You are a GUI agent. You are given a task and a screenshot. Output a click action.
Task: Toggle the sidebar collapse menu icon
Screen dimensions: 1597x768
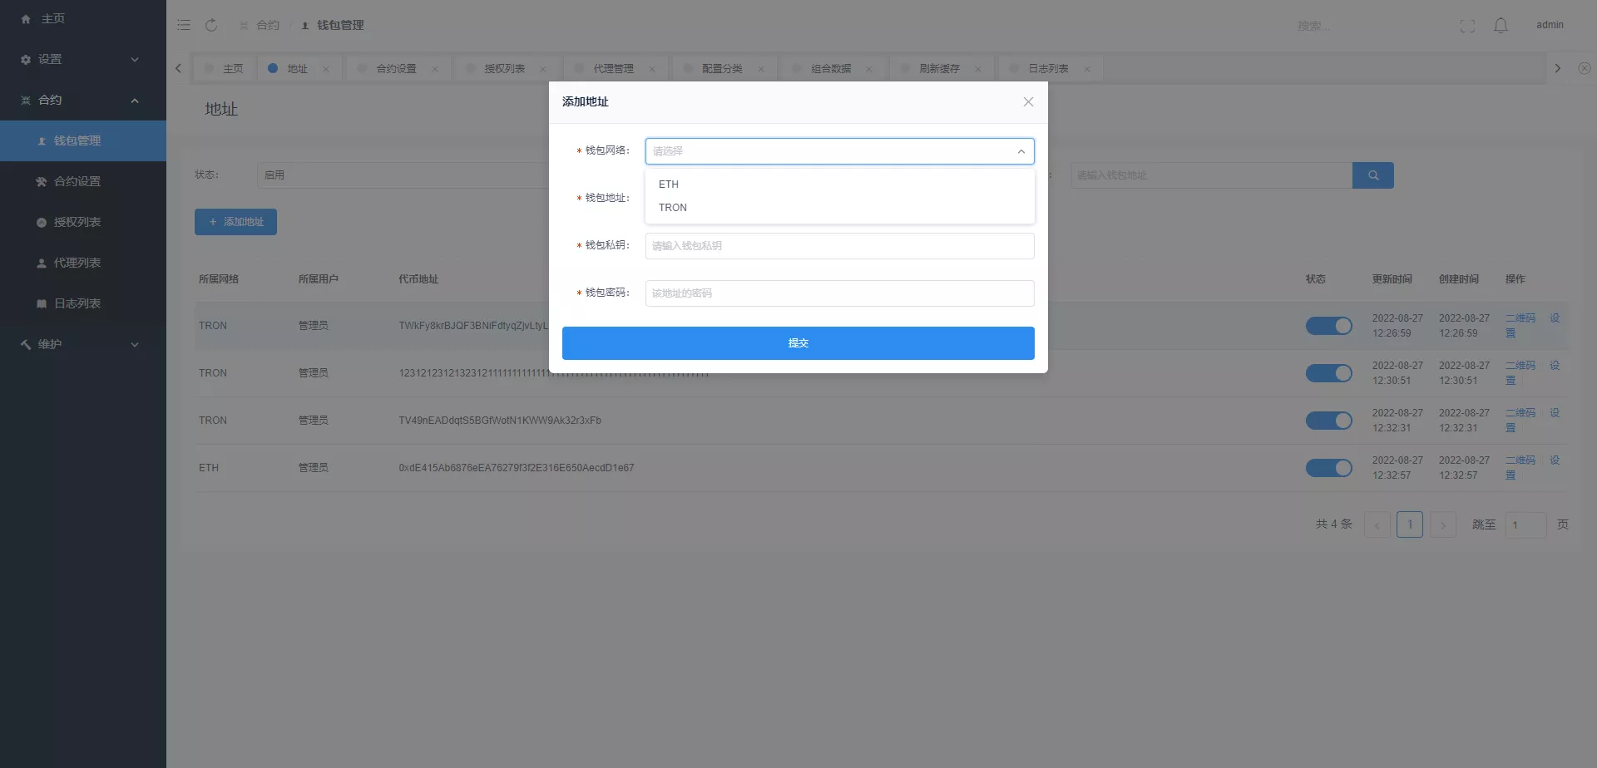[184, 25]
